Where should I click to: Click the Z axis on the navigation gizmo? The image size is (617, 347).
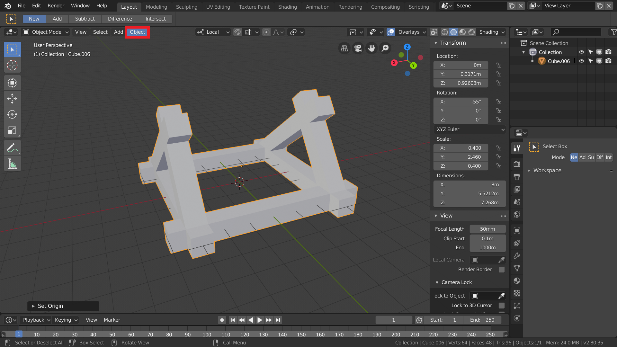[x=407, y=47]
